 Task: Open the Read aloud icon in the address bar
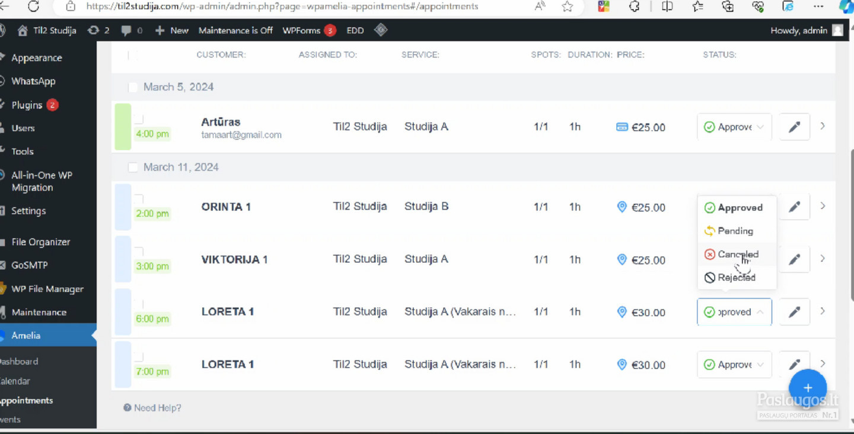pos(540,7)
